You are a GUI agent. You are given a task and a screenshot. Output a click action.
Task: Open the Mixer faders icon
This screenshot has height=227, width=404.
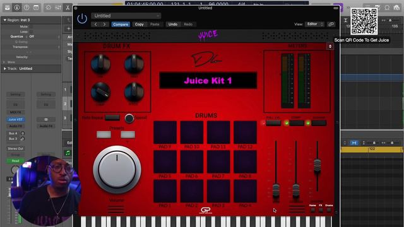tap(58, 8)
